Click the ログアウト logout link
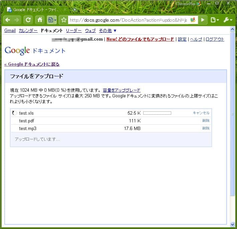Viewport: 237px width, 229px height. coord(215,39)
